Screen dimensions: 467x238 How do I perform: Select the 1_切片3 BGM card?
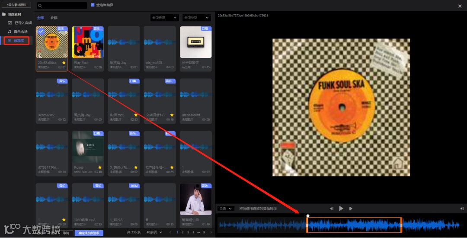point(124,206)
